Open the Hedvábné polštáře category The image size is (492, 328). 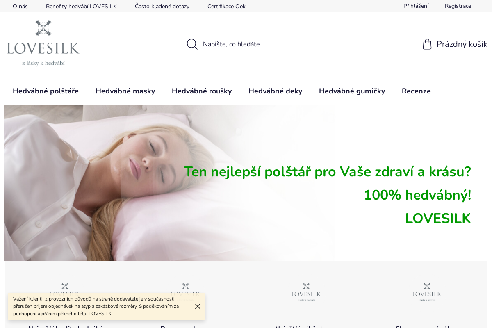(x=46, y=91)
